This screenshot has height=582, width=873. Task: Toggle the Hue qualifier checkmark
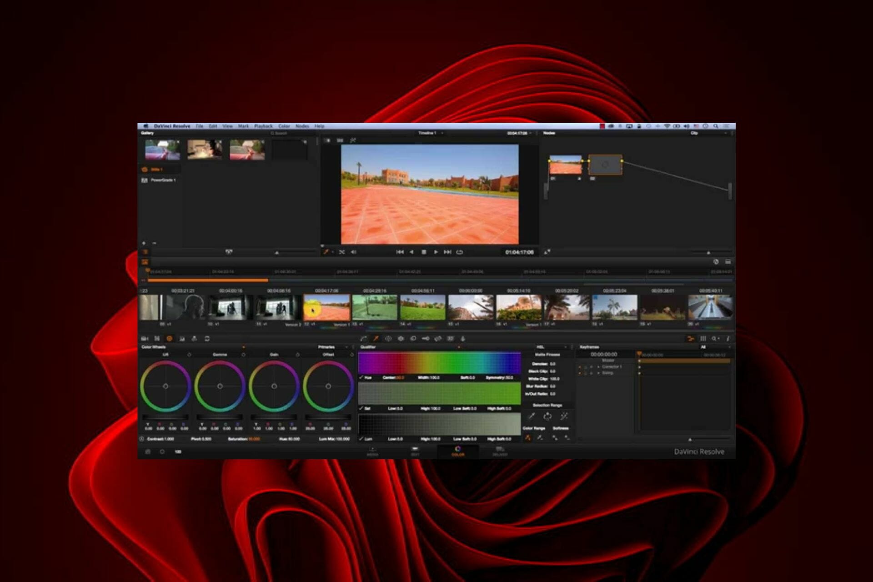click(x=361, y=377)
